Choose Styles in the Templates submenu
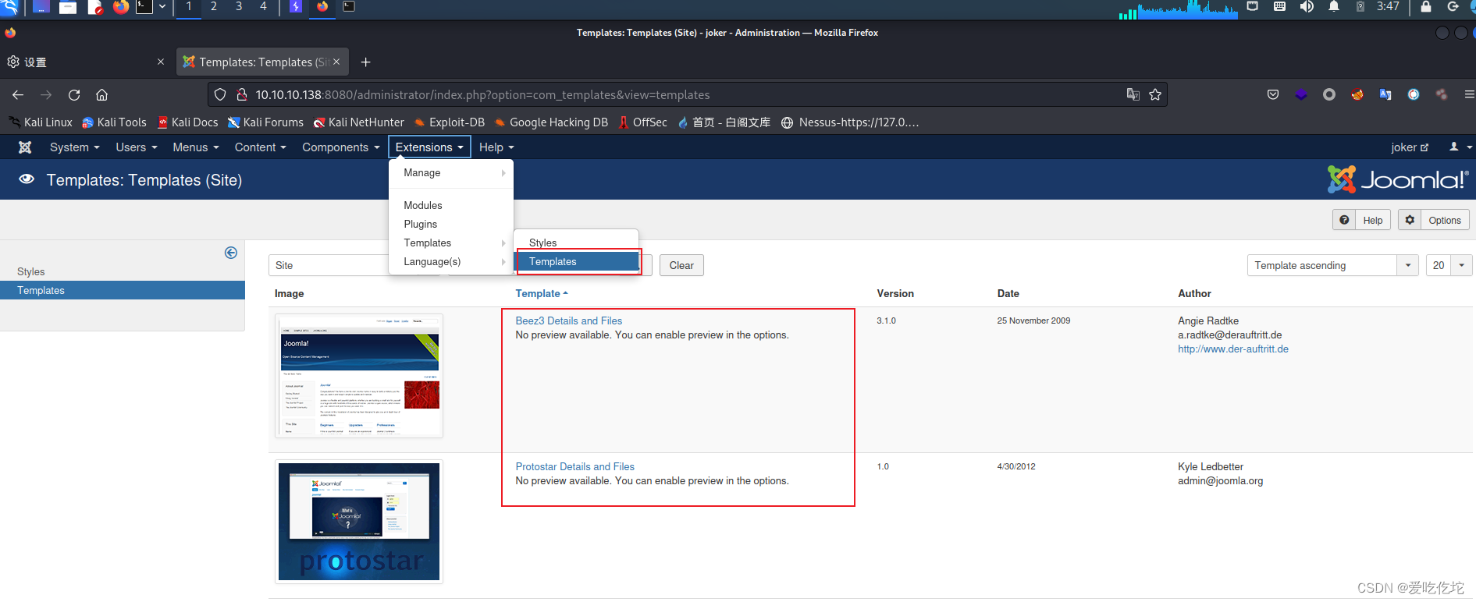Screen dimensions: 1476x602 point(576,243)
